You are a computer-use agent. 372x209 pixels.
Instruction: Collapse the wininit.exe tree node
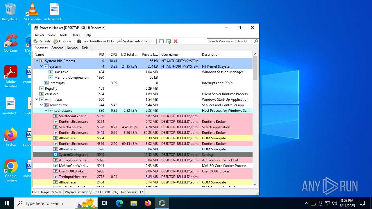(x=37, y=100)
